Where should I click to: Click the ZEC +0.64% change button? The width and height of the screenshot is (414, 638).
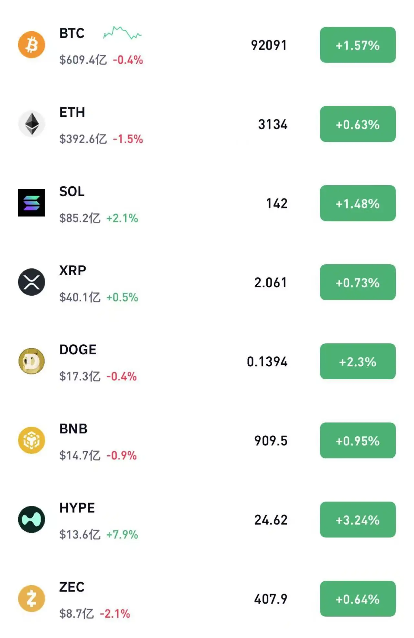point(358,599)
